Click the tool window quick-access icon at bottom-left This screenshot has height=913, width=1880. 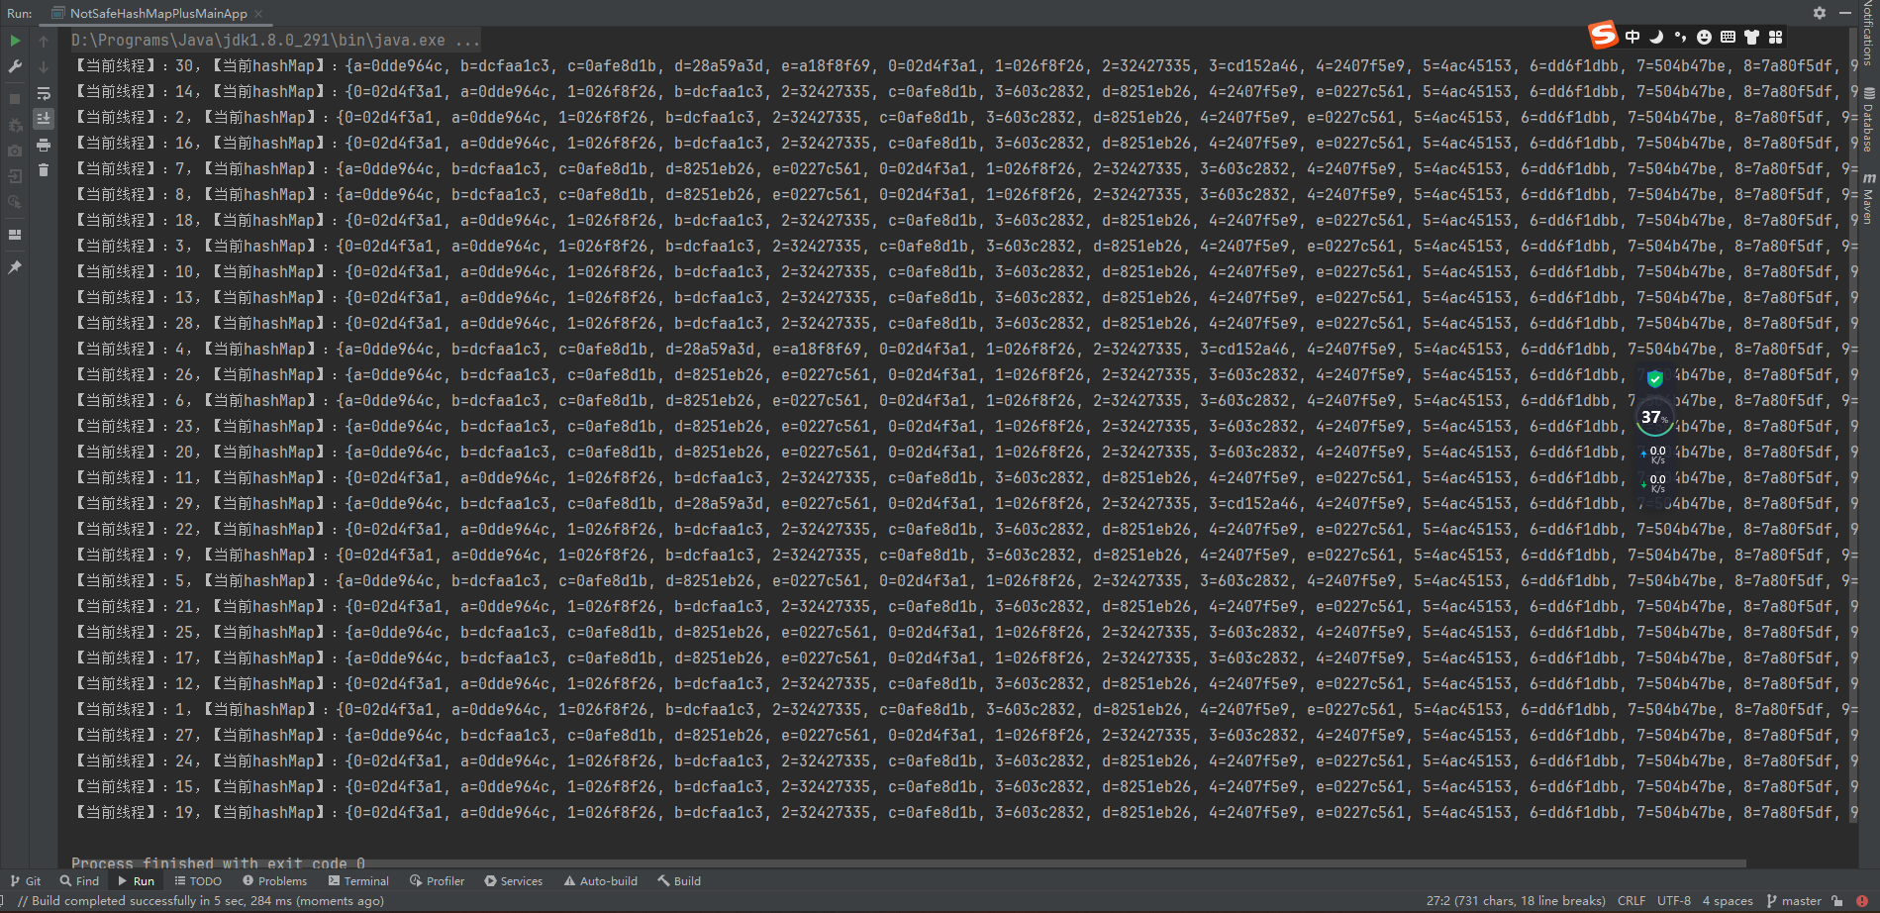[x=4, y=901]
